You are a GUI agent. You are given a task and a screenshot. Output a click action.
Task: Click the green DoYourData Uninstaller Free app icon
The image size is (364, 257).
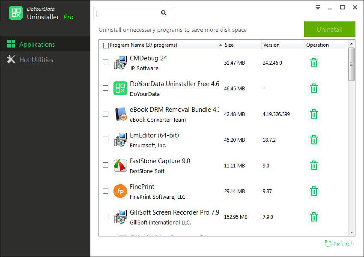(120, 88)
